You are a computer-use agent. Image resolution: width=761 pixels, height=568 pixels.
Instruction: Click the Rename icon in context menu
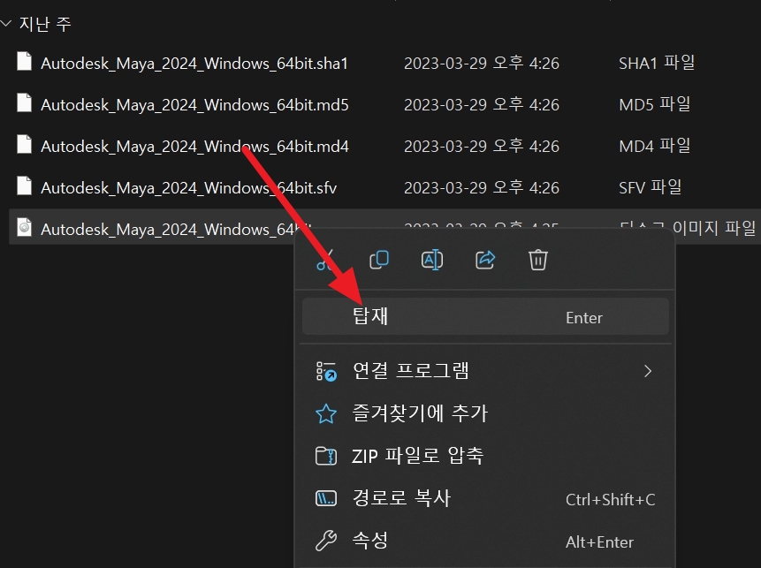[432, 260]
